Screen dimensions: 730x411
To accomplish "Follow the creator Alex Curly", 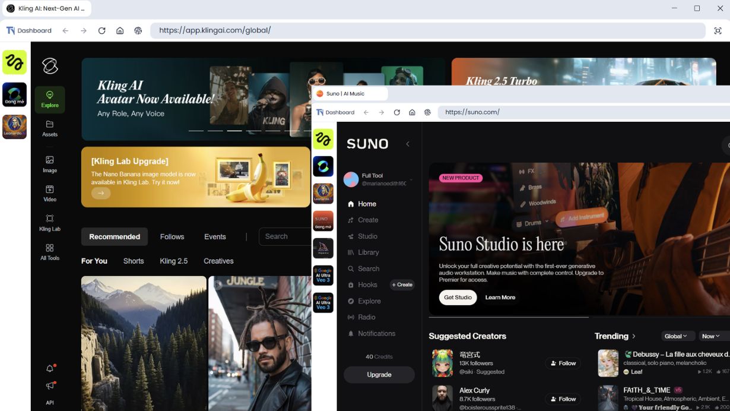I will pyautogui.click(x=563, y=399).
